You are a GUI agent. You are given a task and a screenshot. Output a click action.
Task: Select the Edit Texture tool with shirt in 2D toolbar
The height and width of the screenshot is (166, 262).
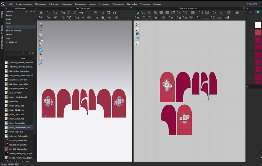coord(171,18)
